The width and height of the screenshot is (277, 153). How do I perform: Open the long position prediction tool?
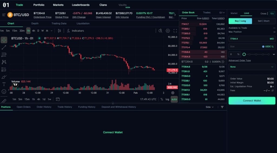pos(4,69)
